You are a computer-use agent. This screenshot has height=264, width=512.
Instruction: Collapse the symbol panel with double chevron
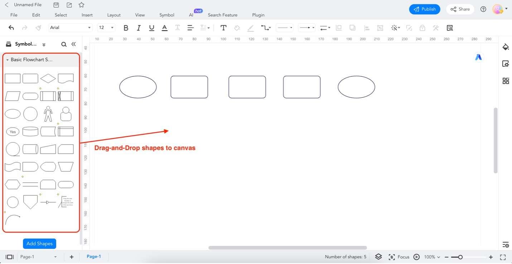pyautogui.click(x=73, y=44)
